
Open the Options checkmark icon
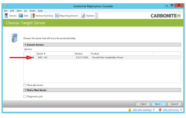(83, 16)
